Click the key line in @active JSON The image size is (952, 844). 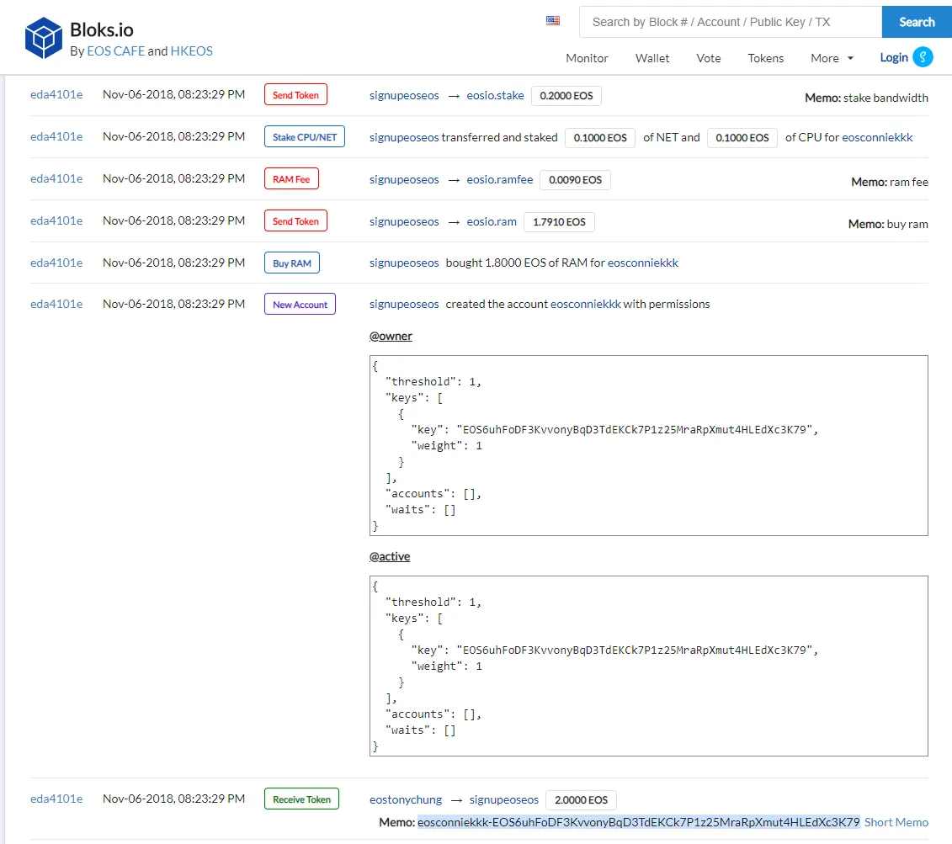[x=614, y=650]
